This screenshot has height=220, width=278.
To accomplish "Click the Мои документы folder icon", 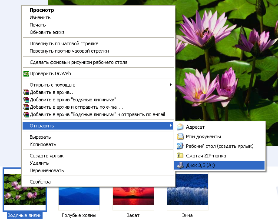I will 180,137.
